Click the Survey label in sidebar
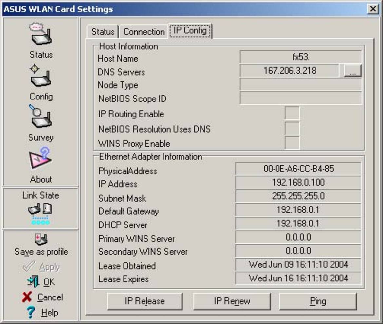 tap(41, 137)
